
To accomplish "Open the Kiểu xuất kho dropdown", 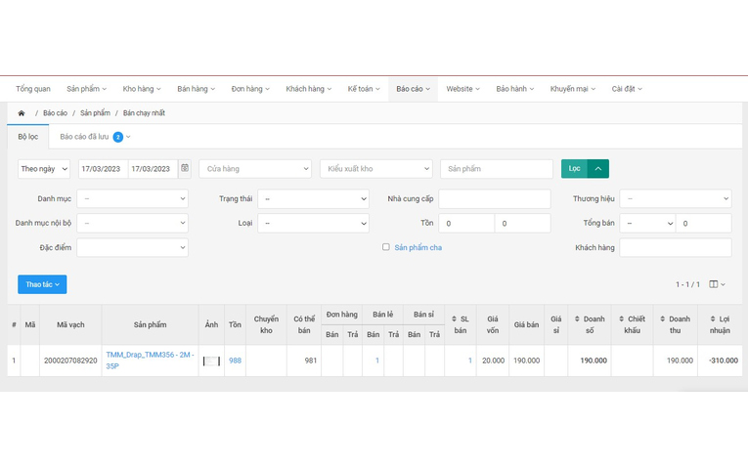I will click(x=376, y=169).
